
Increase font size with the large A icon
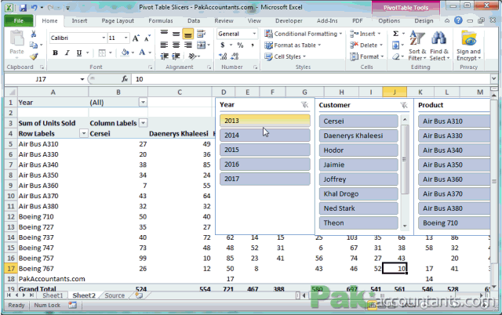136,38
